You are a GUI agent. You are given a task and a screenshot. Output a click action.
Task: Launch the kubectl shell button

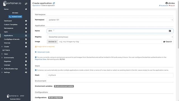pos(15,17)
